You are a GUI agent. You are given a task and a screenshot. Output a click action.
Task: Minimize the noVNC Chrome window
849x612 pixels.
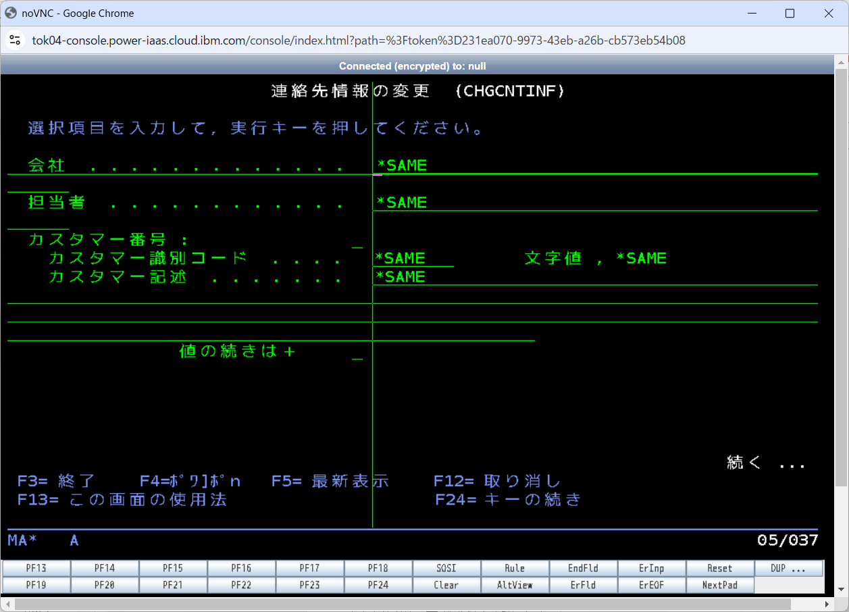pos(751,13)
